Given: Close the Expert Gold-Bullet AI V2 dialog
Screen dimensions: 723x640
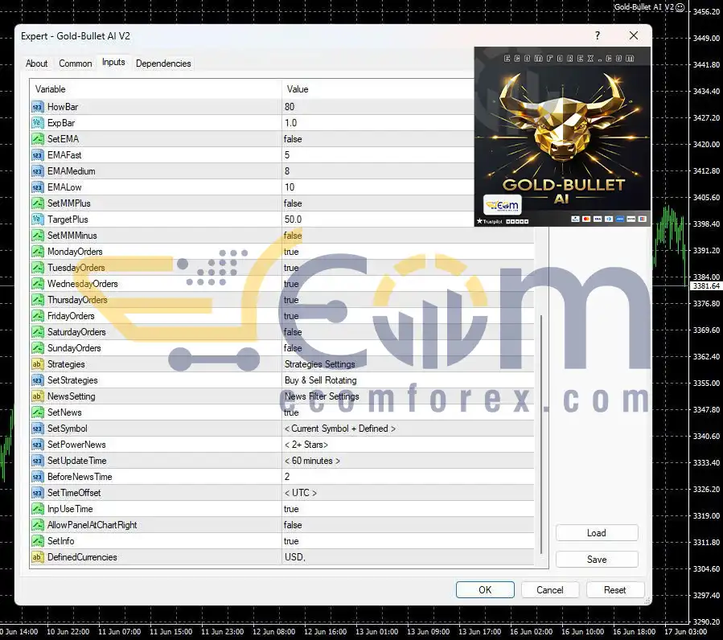Looking at the screenshot, I should point(634,35).
